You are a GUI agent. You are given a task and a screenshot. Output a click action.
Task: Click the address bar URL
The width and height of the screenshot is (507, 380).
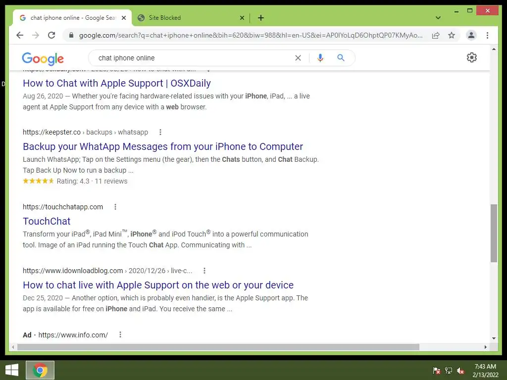pos(251,35)
